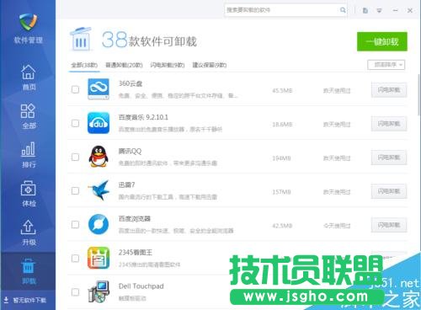Click the 360云盘 name text

click(x=131, y=83)
